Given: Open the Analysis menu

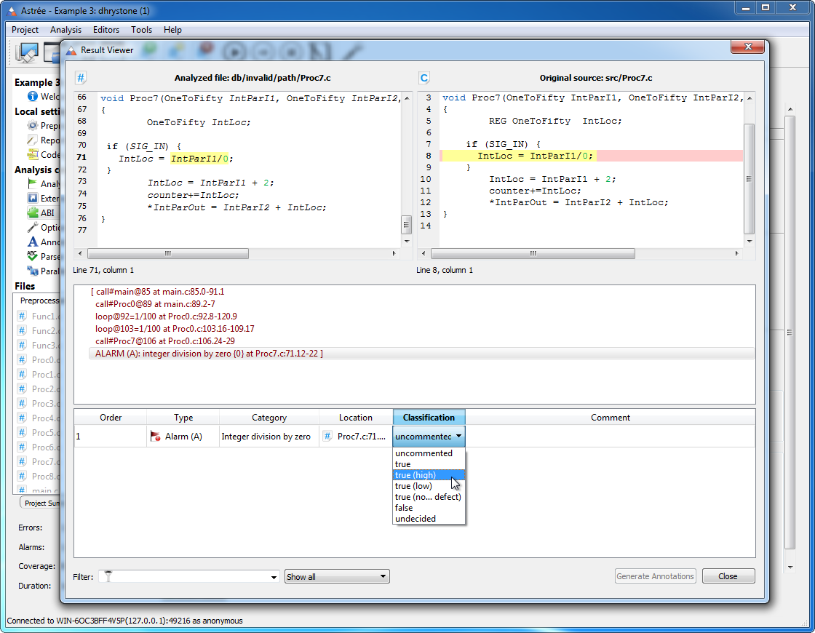Looking at the screenshot, I should pyautogui.click(x=65, y=30).
